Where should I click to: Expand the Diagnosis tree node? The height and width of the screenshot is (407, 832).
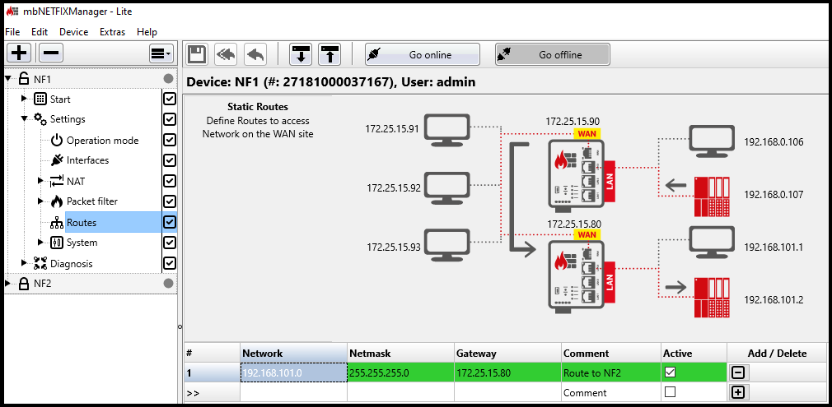(23, 263)
